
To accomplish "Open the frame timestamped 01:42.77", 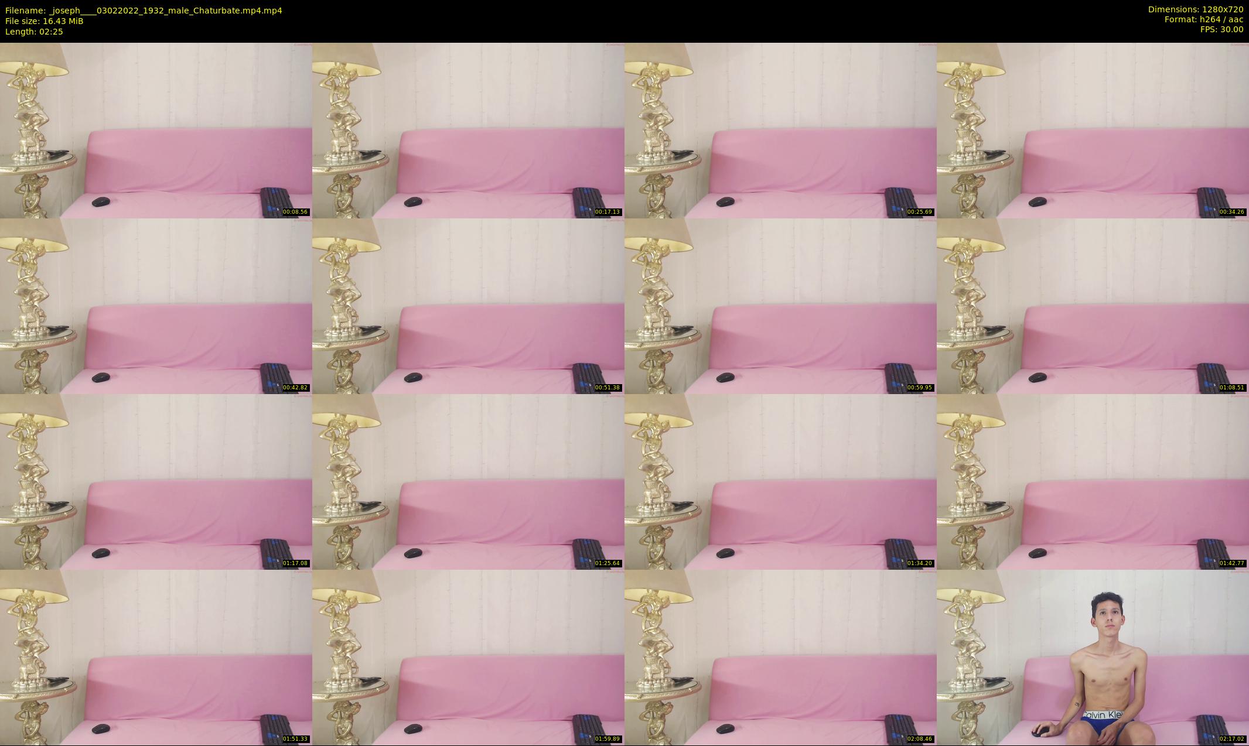I will (x=1093, y=481).
